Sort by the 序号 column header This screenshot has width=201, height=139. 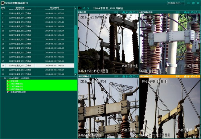point(3,8)
